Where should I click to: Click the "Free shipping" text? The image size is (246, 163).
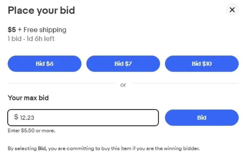click(x=45, y=30)
